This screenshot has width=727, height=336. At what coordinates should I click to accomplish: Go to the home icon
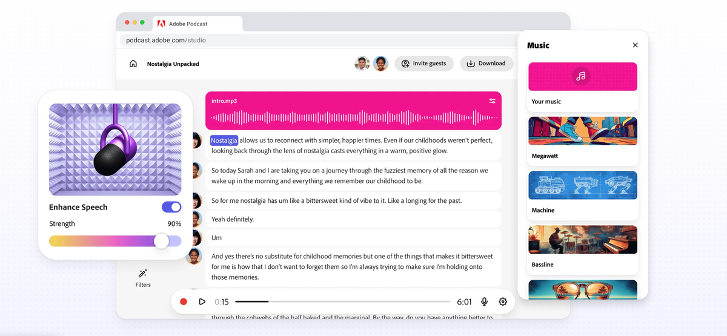coord(133,64)
